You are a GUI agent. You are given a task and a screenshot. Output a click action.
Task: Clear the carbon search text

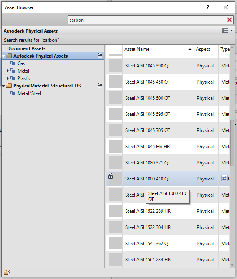(x=229, y=20)
